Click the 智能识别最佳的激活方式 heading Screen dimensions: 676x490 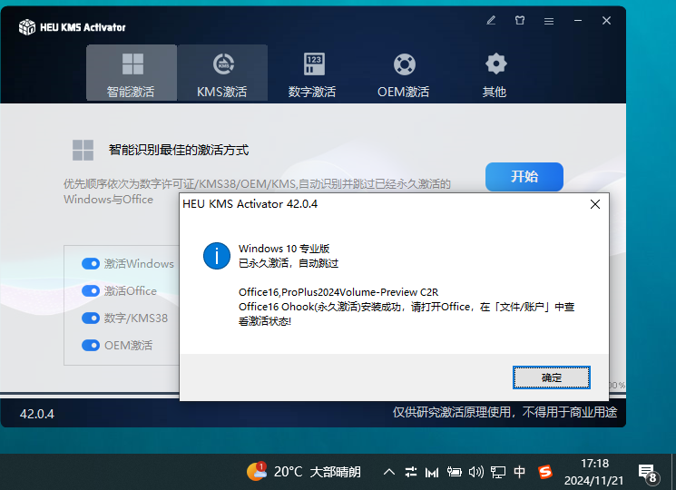[x=179, y=150]
